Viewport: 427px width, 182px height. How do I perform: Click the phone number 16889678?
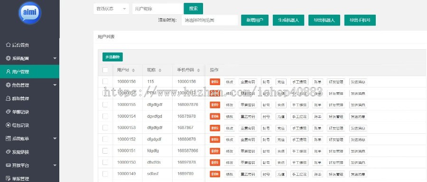186,139
